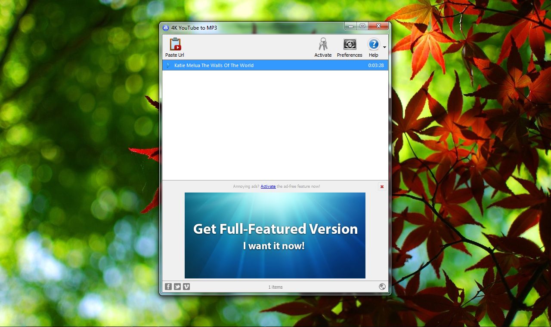Open Preferences from the toolbar
The height and width of the screenshot is (327, 551).
coord(350,47)
